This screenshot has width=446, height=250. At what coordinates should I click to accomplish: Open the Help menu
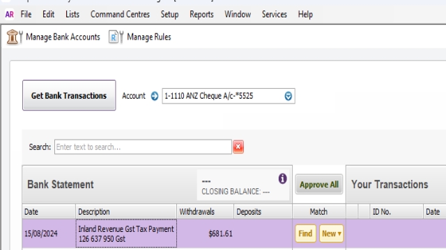(305, 14)
